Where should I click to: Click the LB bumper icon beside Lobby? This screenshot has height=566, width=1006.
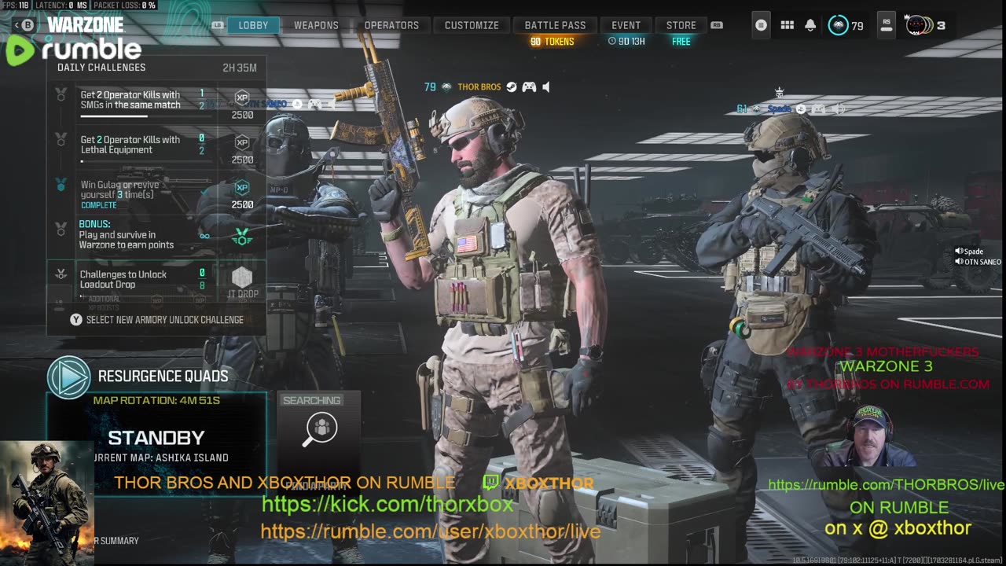(218, 25)
